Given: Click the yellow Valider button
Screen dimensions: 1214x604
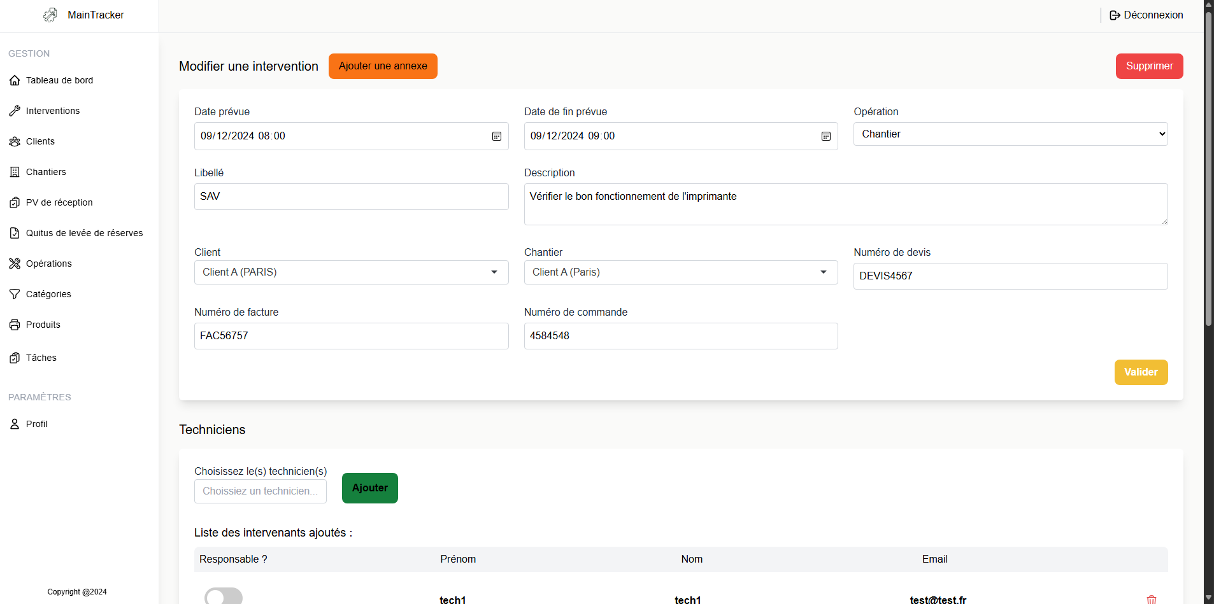Looking at the screenshot, I should coord(1141,372).
